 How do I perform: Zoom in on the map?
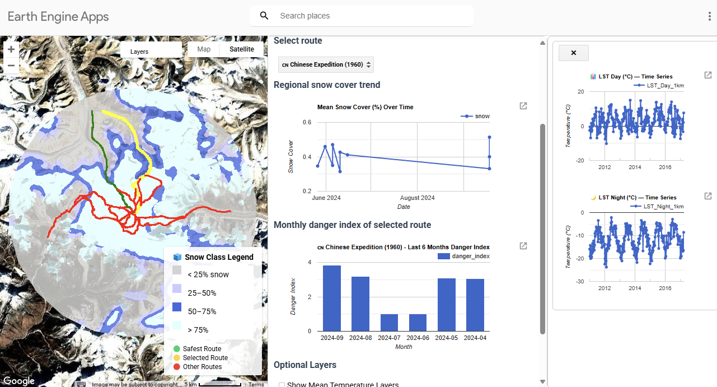click(x=11, y=49)
